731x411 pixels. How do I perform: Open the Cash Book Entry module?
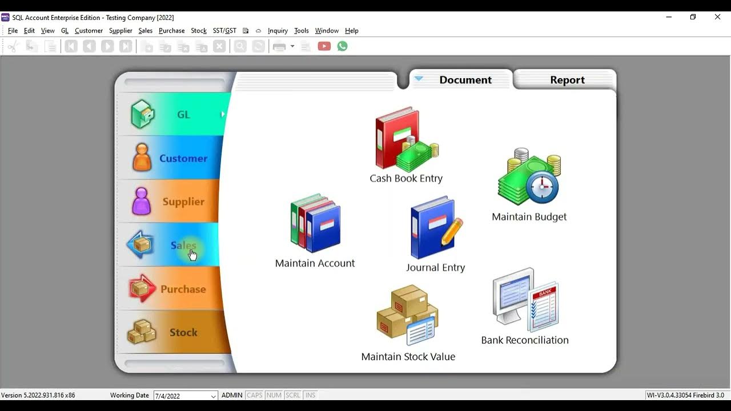406,144
